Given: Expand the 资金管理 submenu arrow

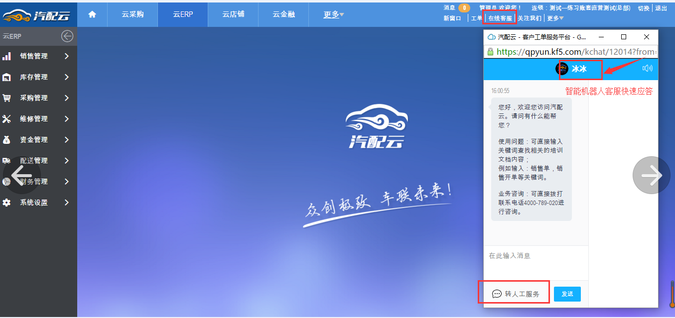Looking at the screenshot, I should (x=67, y=140).
